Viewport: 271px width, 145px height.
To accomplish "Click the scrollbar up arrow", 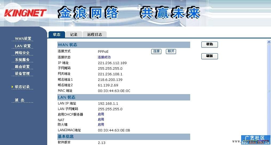I will point(269,42).
